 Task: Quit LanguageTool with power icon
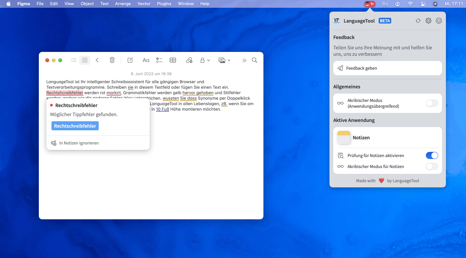click(x=439, y=21)
